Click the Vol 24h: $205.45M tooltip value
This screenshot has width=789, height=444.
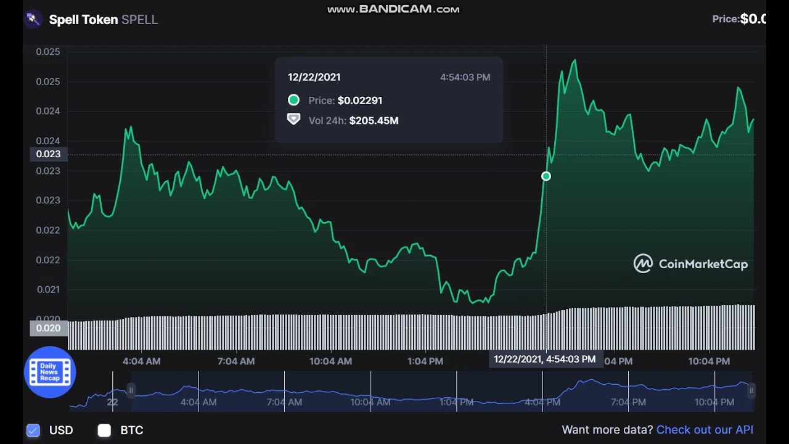[353, 120]
